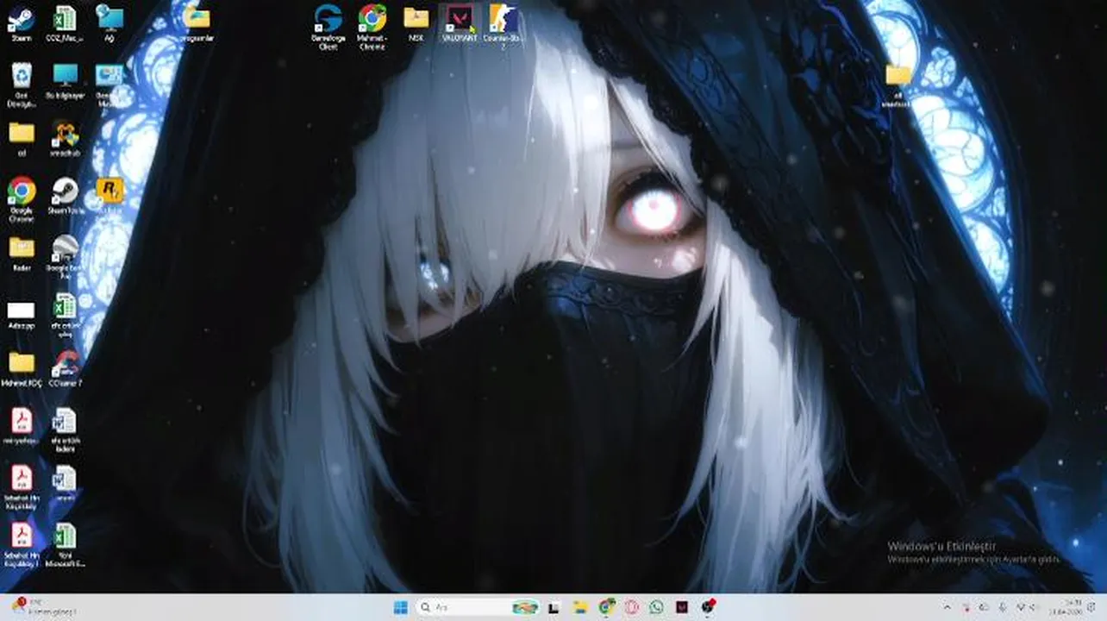
Task: Click the taskbar search box
Action: point(478,607)
